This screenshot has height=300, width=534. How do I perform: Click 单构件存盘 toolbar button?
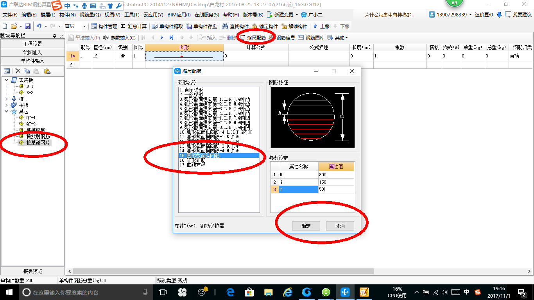point(202,26)
